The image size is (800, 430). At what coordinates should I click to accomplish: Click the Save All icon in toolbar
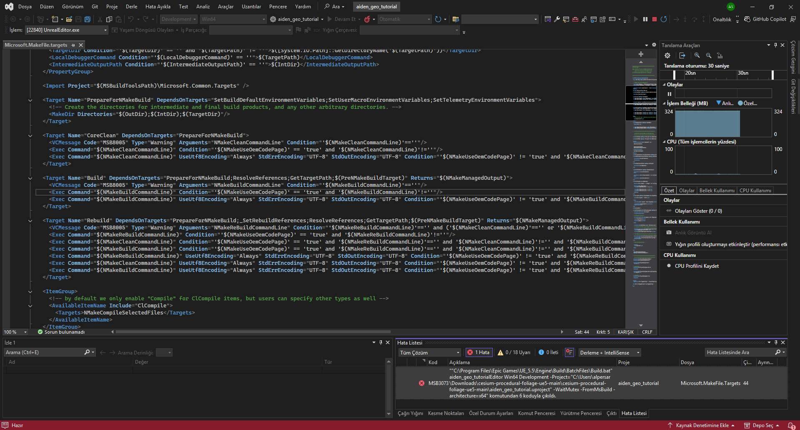(87, 19)
